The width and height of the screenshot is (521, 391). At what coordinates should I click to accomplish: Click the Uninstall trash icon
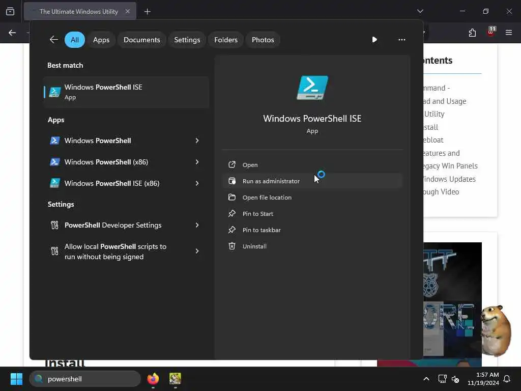[x=232, y=246]
